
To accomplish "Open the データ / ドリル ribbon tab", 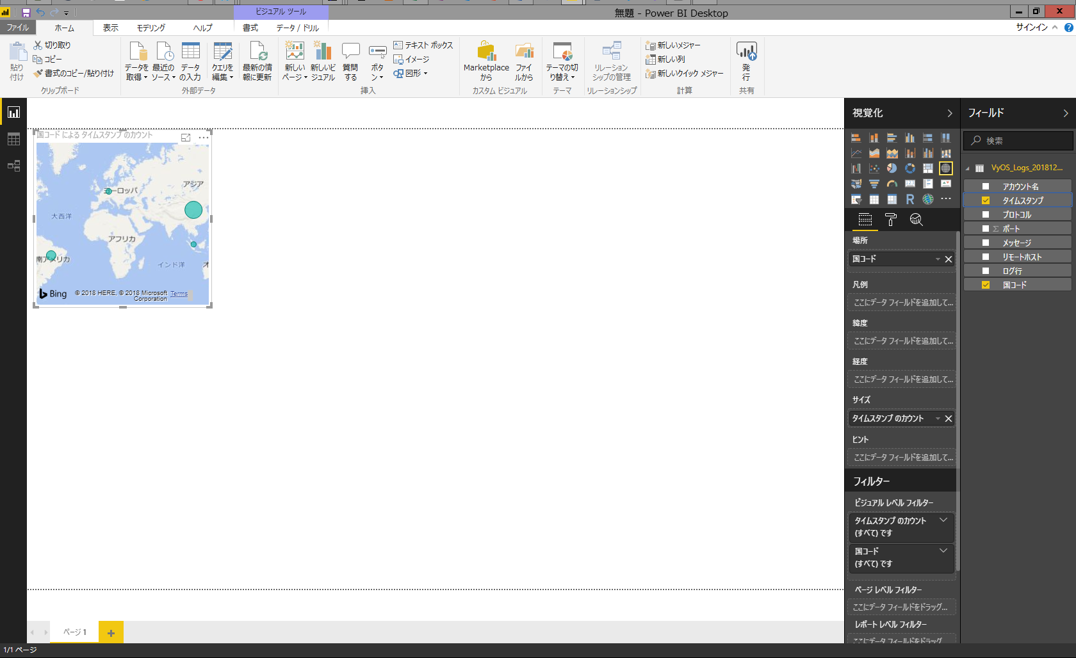I will point(298,28).
